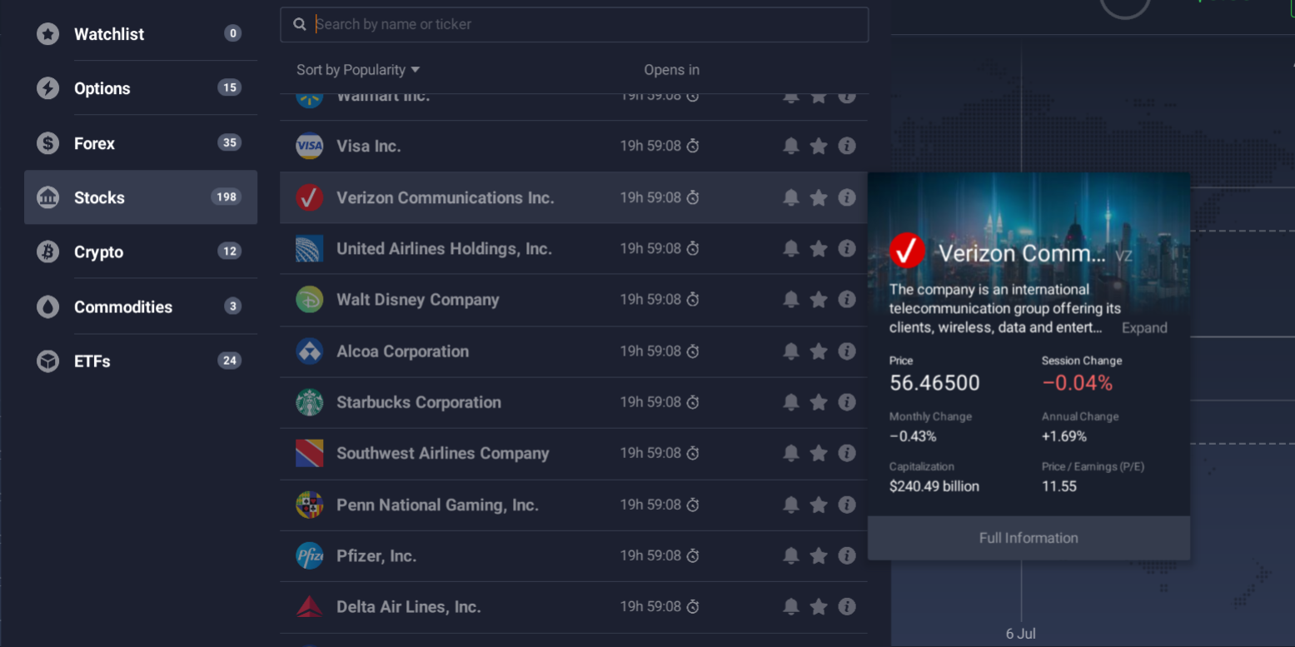
Task: Show info for Delta Air Lines, Inc.
Action: [847, 607]
